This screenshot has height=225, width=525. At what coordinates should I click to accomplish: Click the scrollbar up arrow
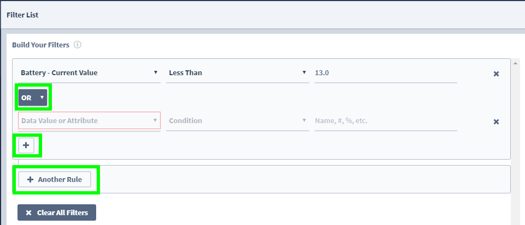pyautogui.click(x=515, y=63)
